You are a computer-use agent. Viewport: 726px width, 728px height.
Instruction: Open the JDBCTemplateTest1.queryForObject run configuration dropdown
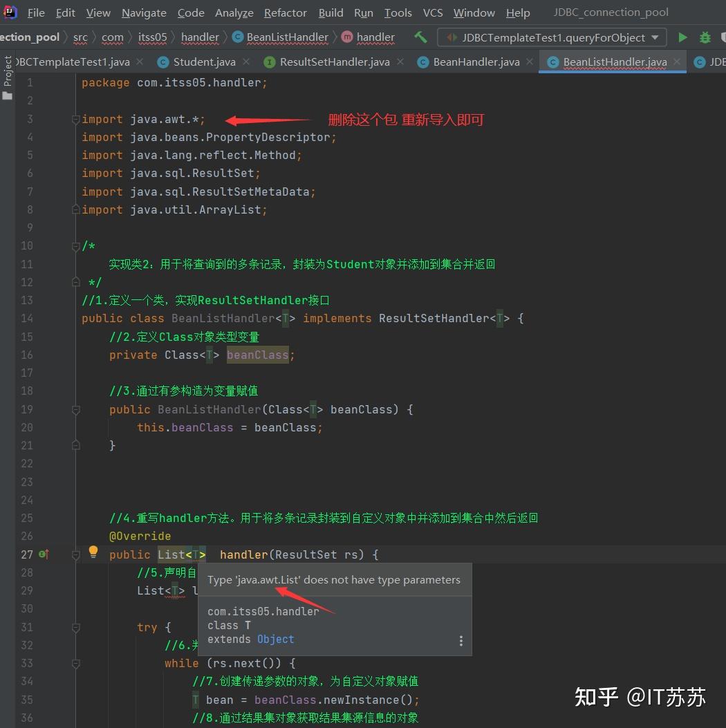click(x=552, y=37)
